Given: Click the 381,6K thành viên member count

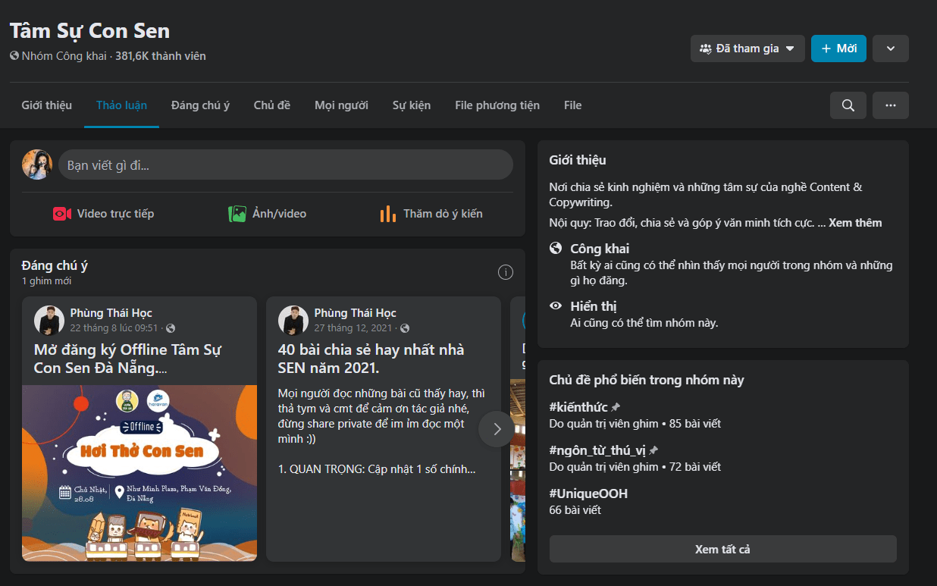Looking at the screenshot, I should (x=161, y=56).
